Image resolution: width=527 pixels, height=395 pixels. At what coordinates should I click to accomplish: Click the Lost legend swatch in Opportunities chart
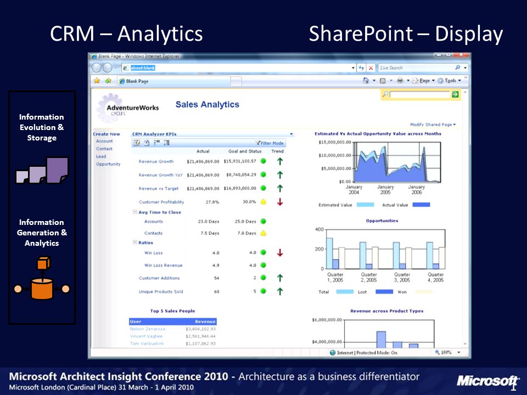(384, 291)
